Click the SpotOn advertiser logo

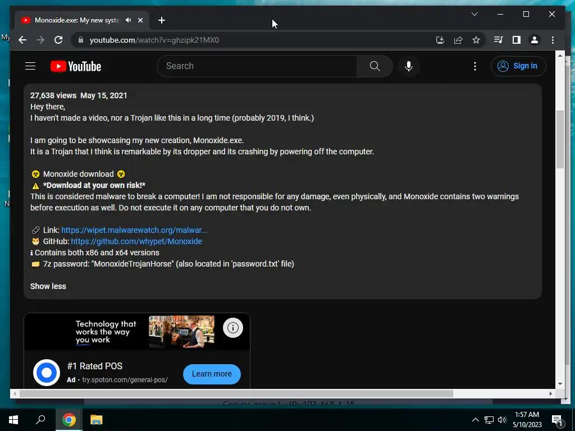point(47,373)
